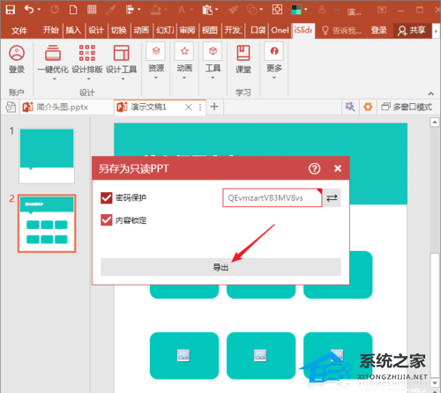Viewport: 441px width, 393px height.
Task: Expand the 资源 dropdown arrow
Action: pos(156,78)
